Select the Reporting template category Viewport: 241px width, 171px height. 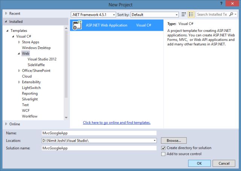coord(30,93)
